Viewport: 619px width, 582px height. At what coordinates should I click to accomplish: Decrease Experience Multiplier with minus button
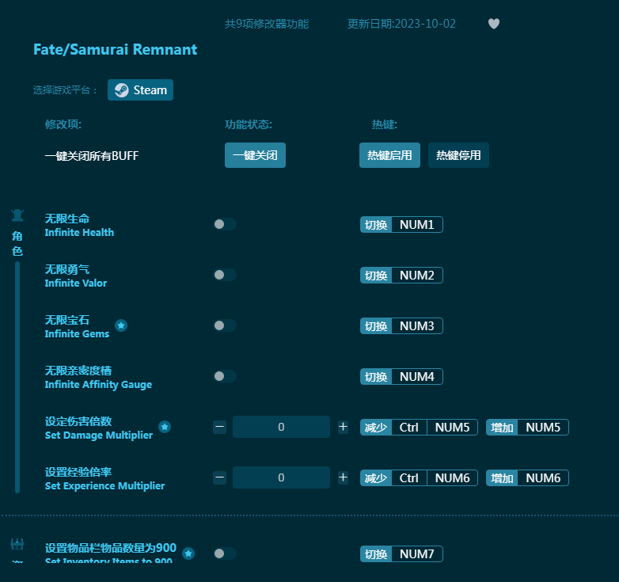pos(219,477)
